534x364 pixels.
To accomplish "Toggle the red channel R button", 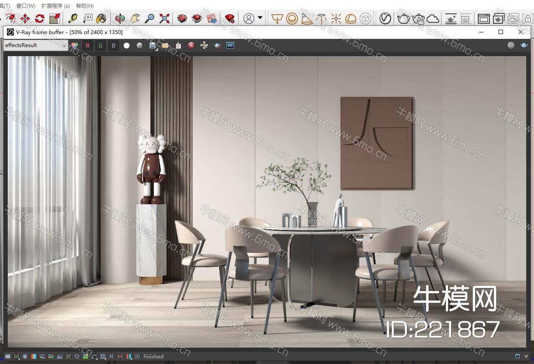I will coord(88,45).
